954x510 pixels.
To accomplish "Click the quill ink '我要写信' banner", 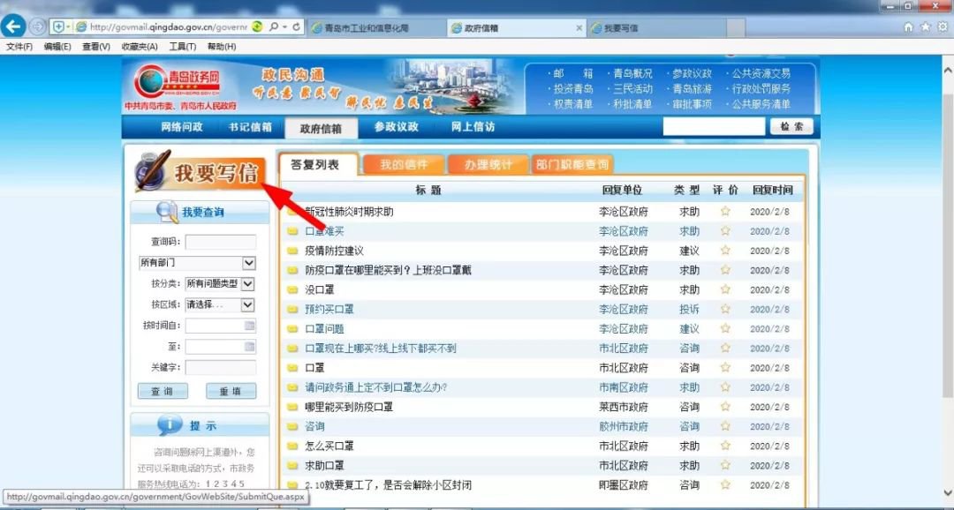I will 200,172.
